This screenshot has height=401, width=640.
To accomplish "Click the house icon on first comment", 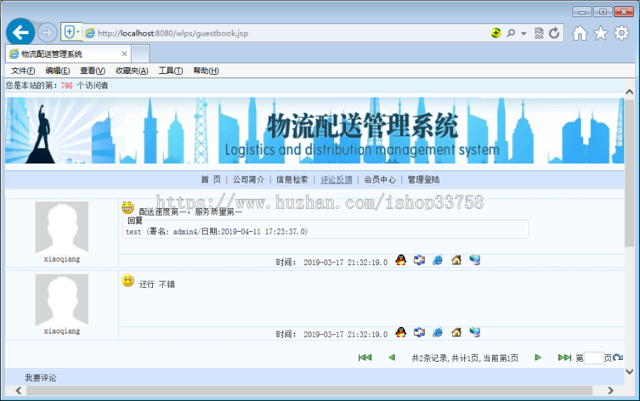I will tap(457, 260).
